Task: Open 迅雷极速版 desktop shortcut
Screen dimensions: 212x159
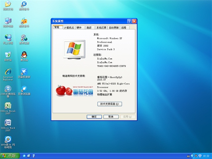Action: [x=24, y=72]
